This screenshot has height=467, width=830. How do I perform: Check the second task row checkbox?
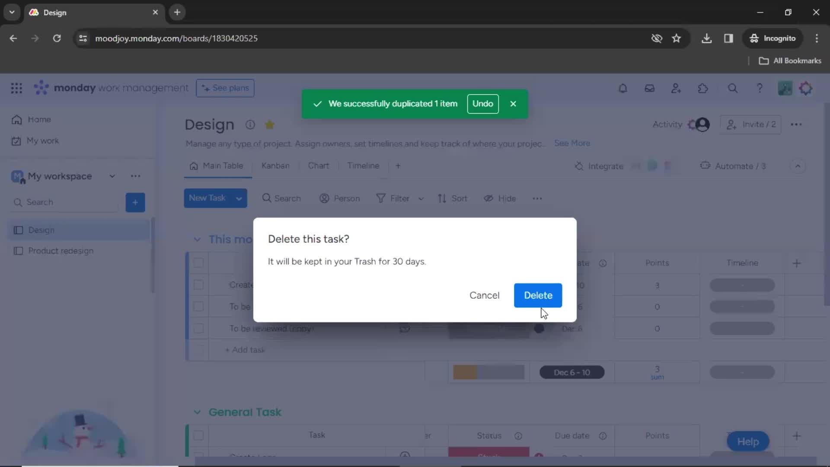pos(198,306)
